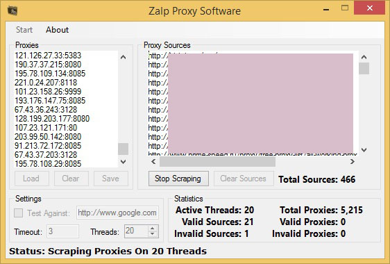Click the Proxy Sources vertical scrollbar thumb
This screenshot has height=264, width=390.
[x=364, y=68]
